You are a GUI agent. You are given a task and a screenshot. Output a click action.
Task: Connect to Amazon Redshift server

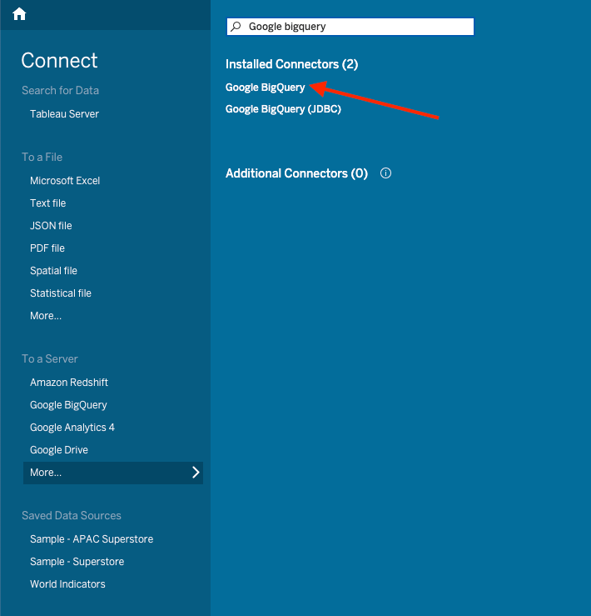click(x=69, y=383)
